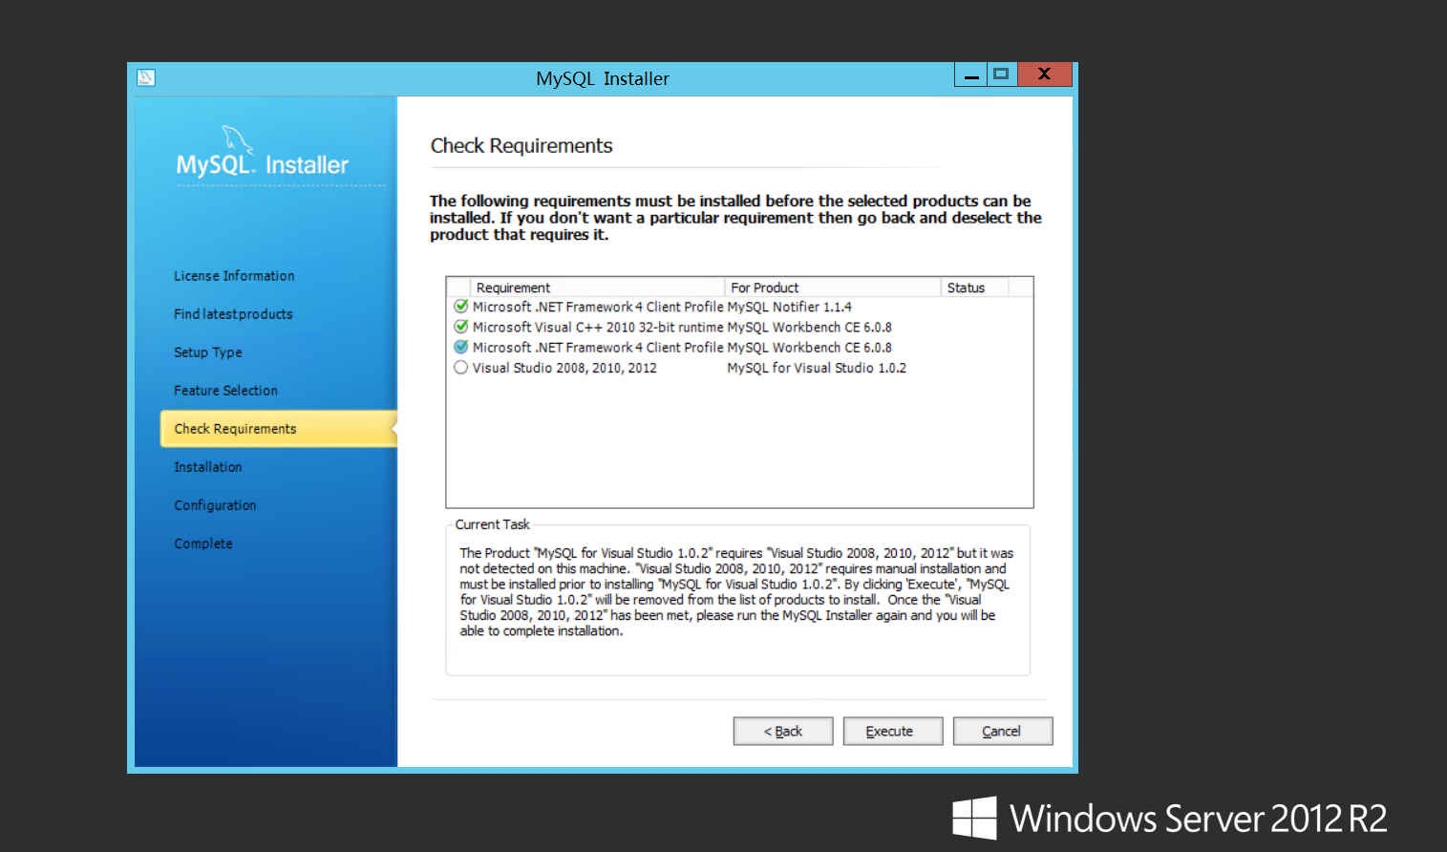Click the Back button
The height and width of the screenshot is (852, 1447).
click(783, 731)
